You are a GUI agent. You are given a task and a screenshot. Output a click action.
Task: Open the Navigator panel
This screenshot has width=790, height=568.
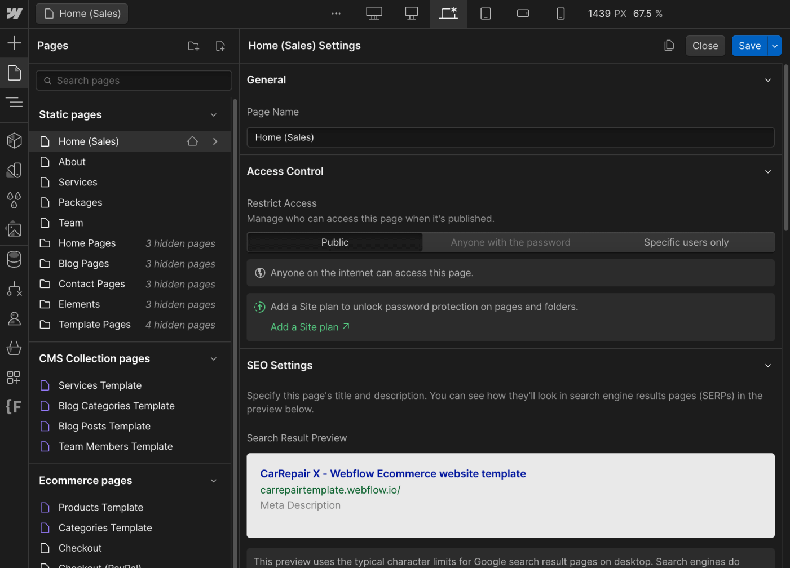[x=14, y=102]
